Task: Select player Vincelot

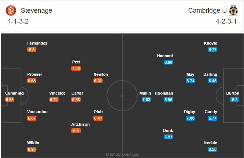Action: (57, 93)
